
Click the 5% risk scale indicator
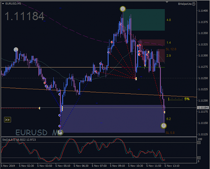click(x=179, y=99)
